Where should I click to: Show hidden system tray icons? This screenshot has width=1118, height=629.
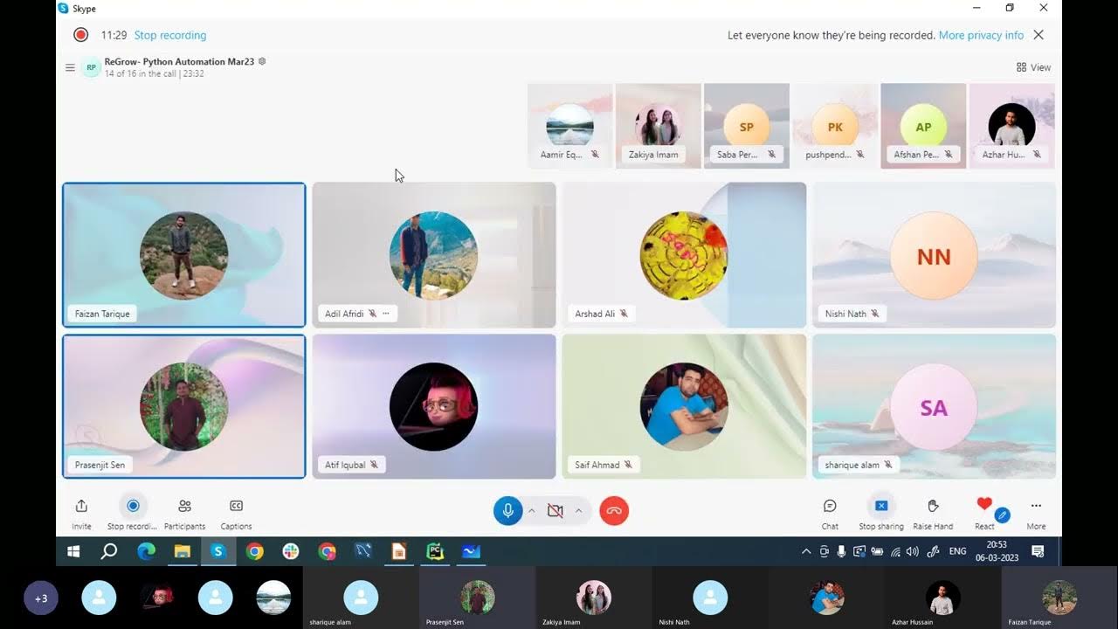pos(806,551)
